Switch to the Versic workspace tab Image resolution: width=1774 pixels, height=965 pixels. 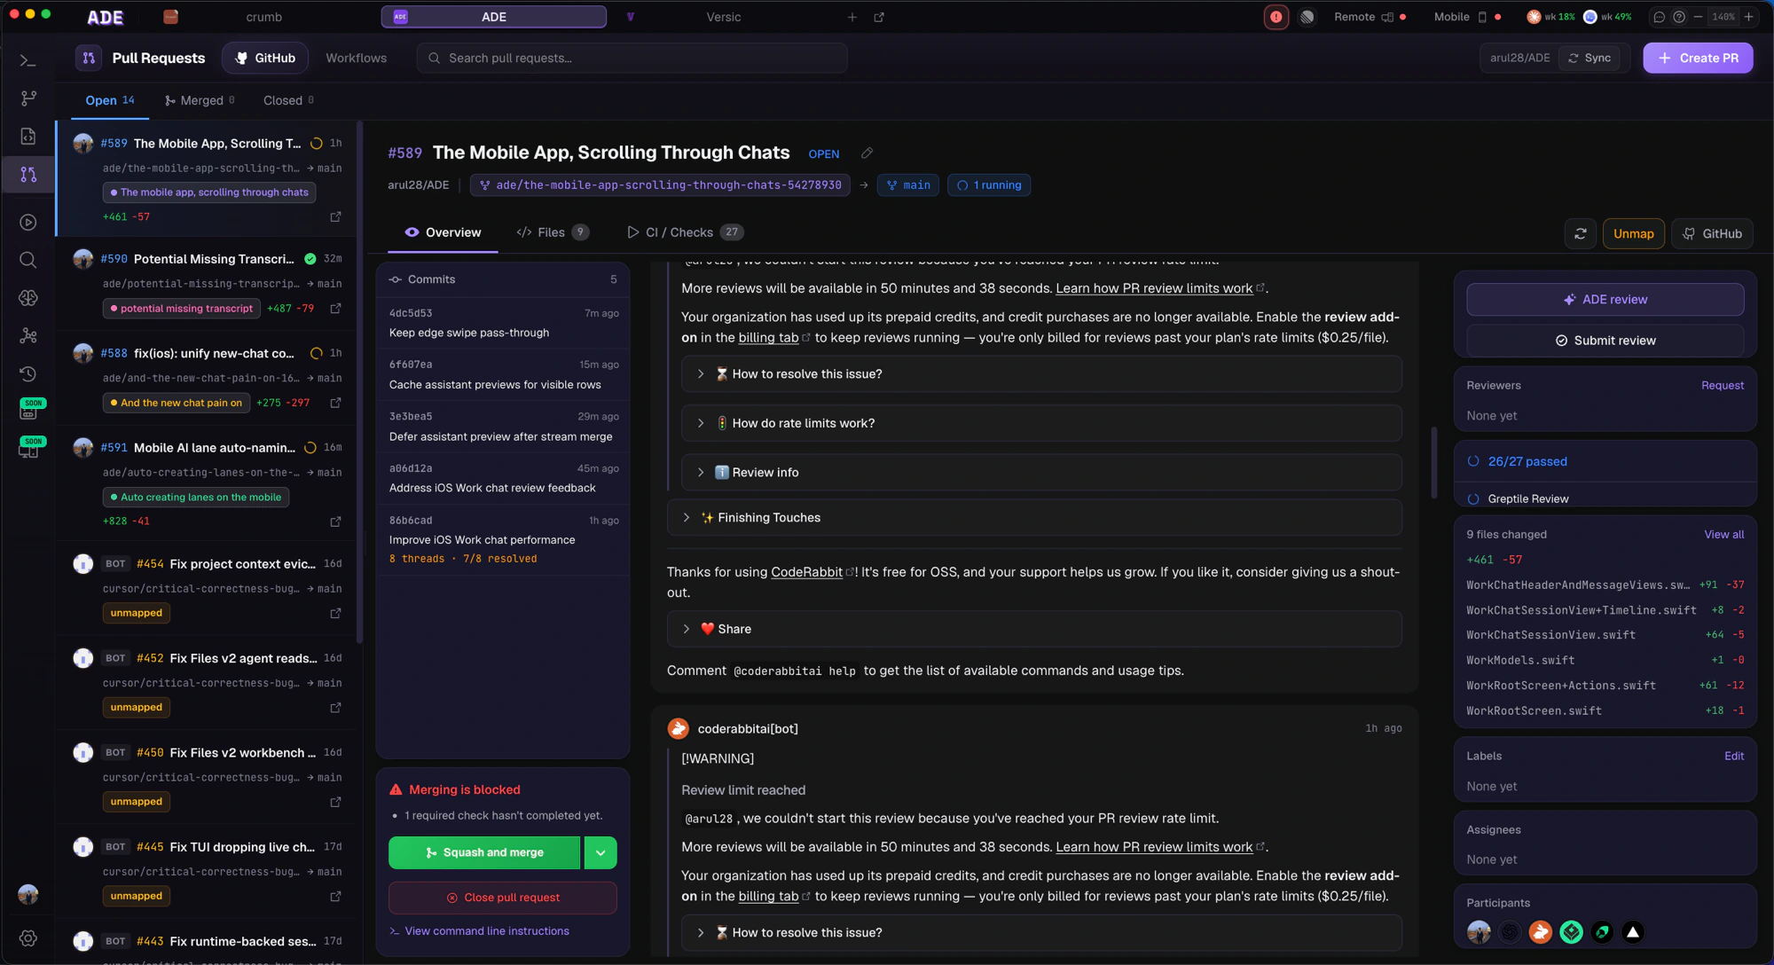pos(723,17)
